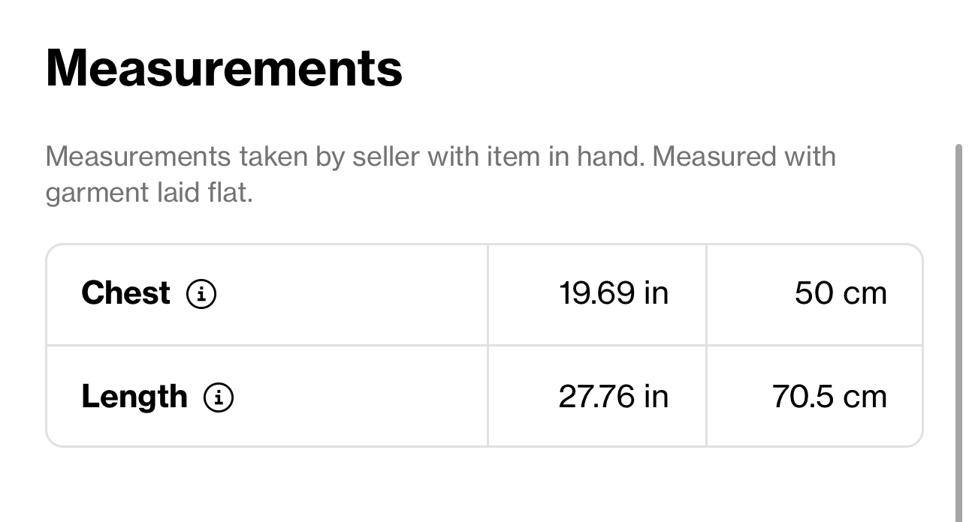Click the Measurements heading

click(x=224, y=68)
